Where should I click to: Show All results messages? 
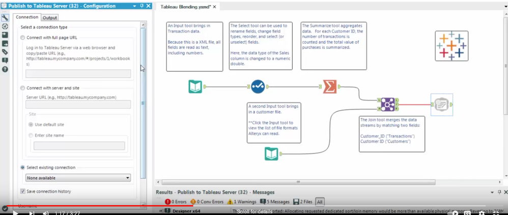coord(320,202)
